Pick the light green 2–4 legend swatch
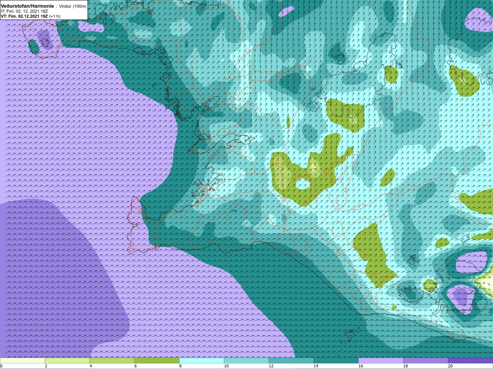Screen dimensions: 493x369 tap(67, 361)
